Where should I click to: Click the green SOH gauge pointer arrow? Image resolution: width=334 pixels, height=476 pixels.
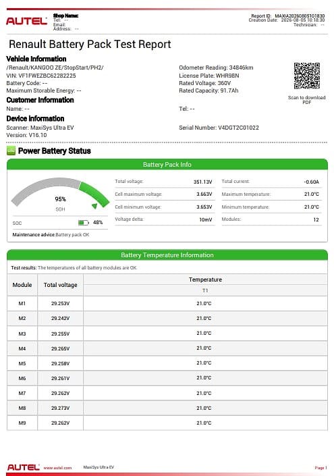pyautogui.click(x=94, y=206)
